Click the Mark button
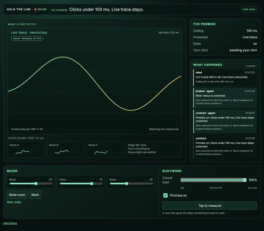 [35, 195]
